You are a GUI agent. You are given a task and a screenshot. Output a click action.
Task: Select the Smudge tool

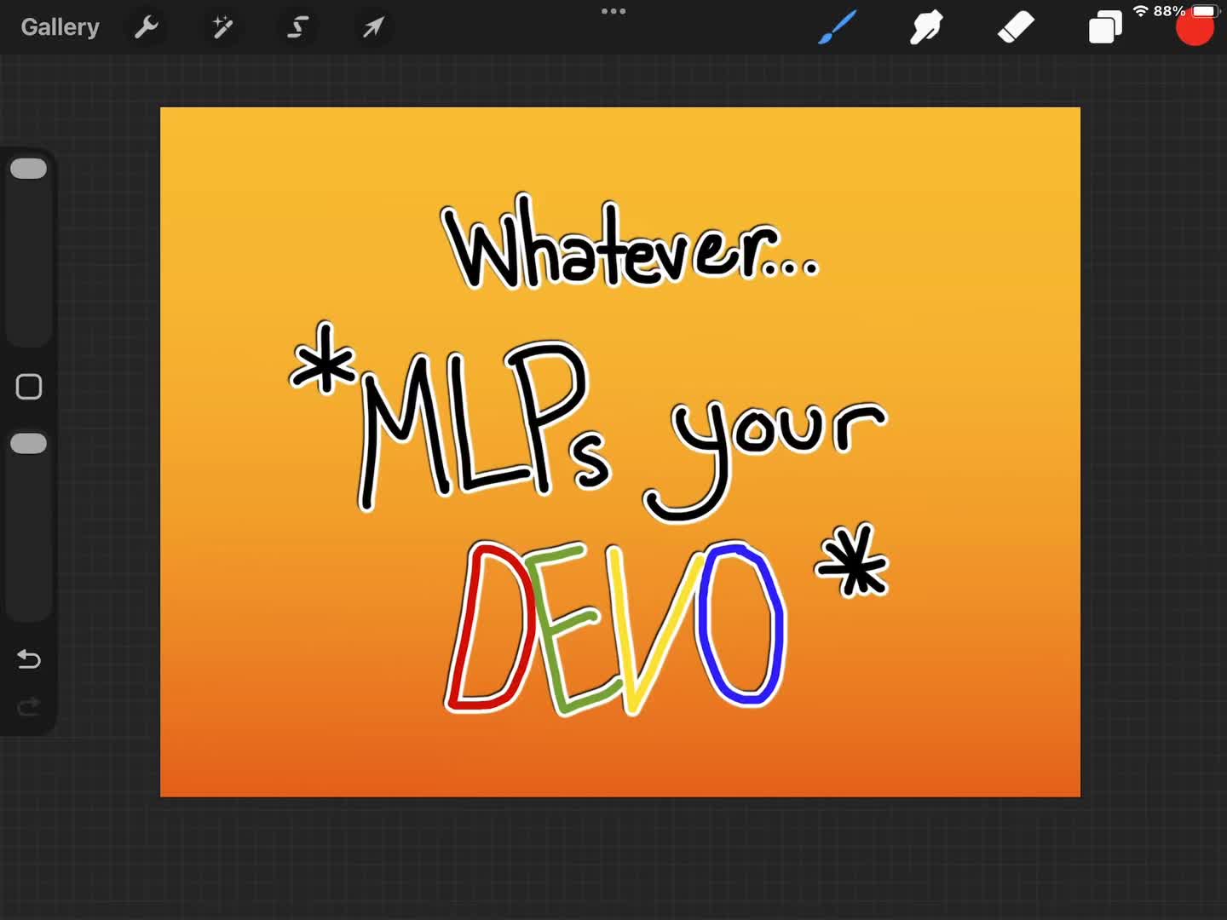[926, 27]
